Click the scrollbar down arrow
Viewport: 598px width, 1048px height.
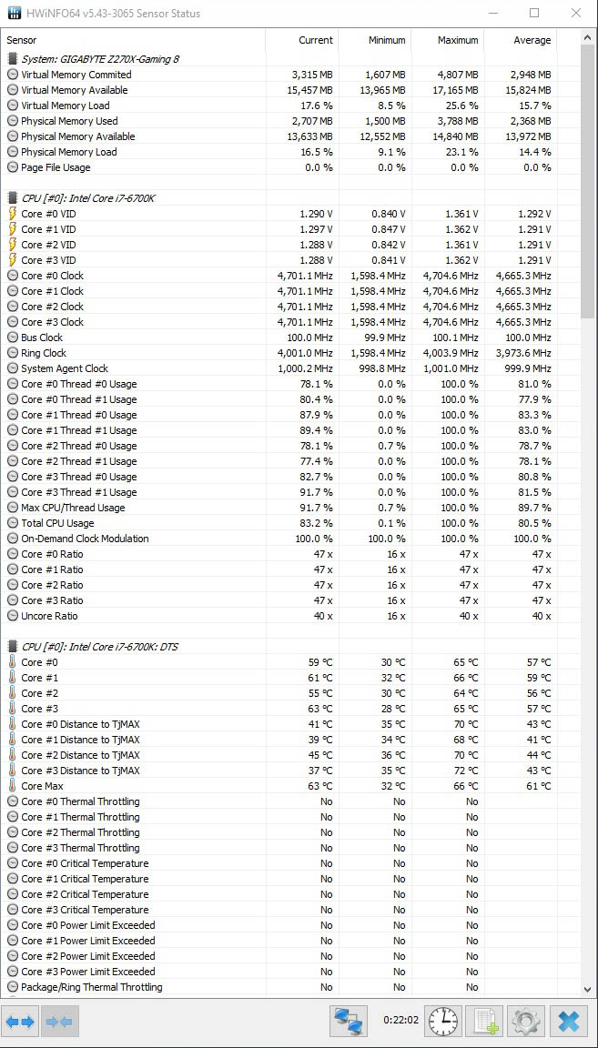(587, 989)
